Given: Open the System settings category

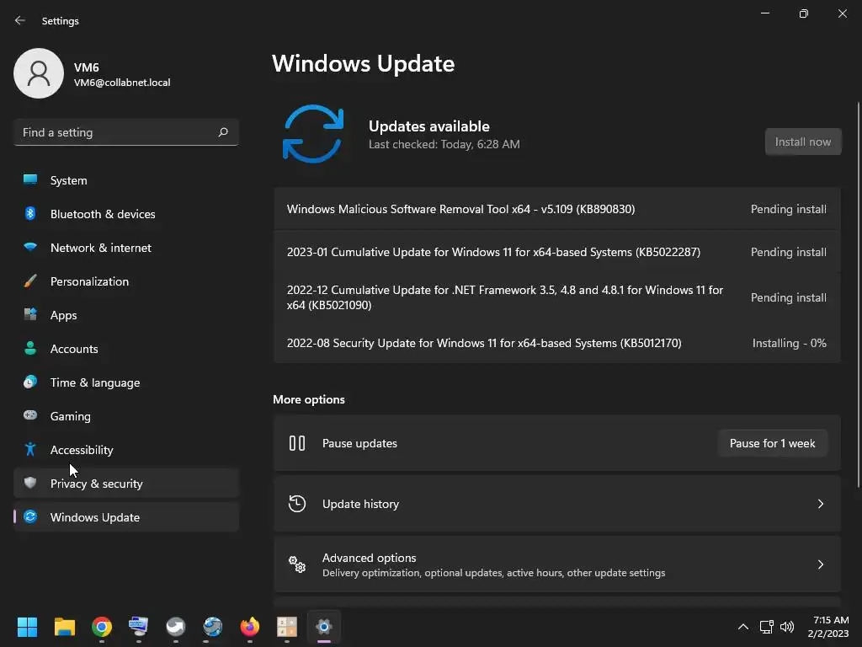Looking at the screenshot, I should click(126, 180).
